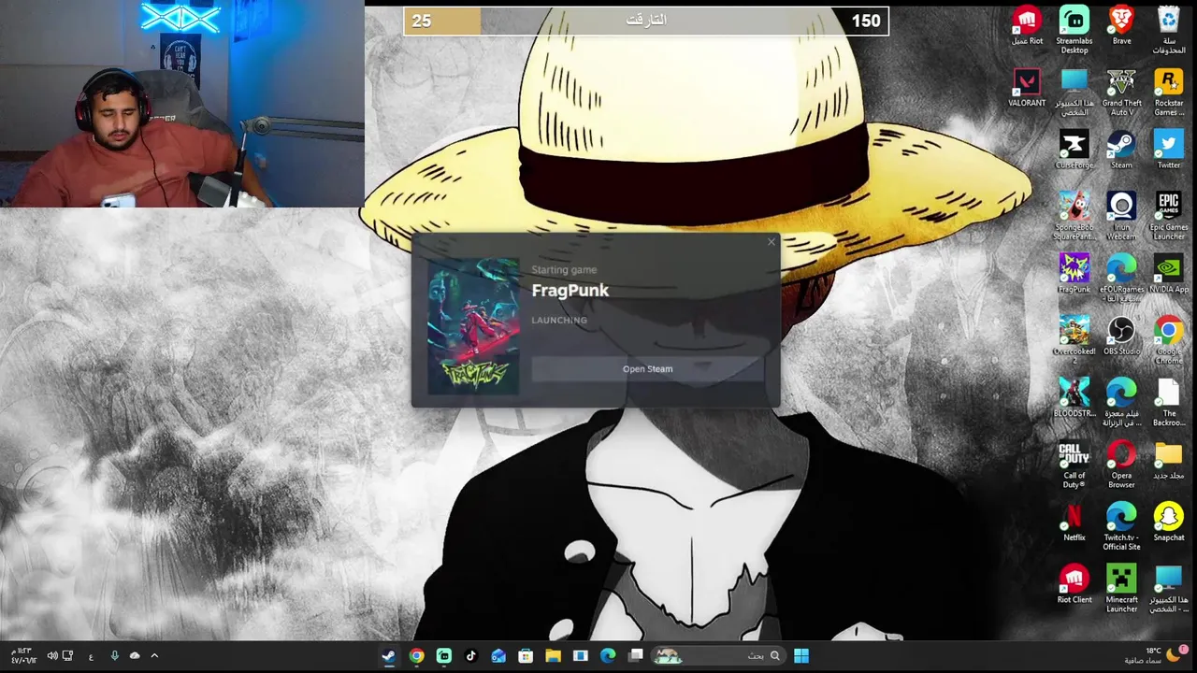1197x673 pixels.
Task: Select the OBS Studio desktop icon
Action: pos(1121,336)
